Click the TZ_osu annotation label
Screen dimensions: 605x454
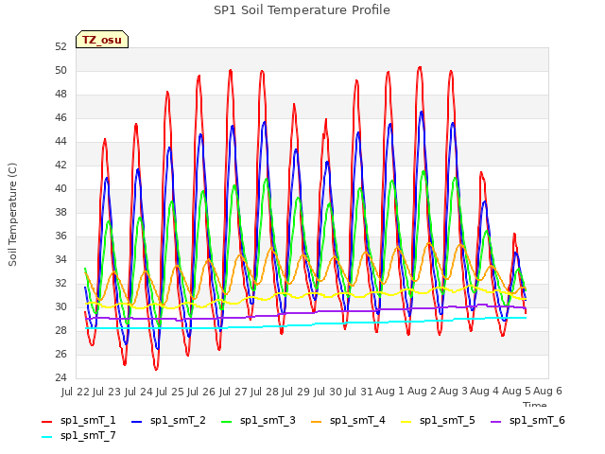[x=102, y=40]
